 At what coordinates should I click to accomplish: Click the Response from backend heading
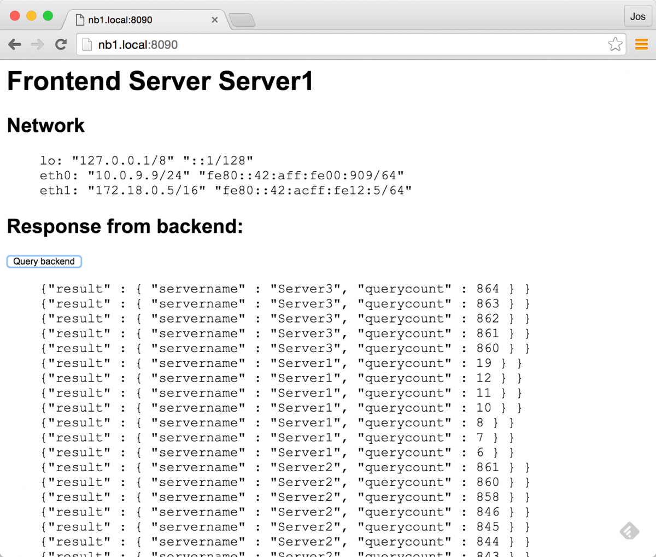click(x=125, y=226)
